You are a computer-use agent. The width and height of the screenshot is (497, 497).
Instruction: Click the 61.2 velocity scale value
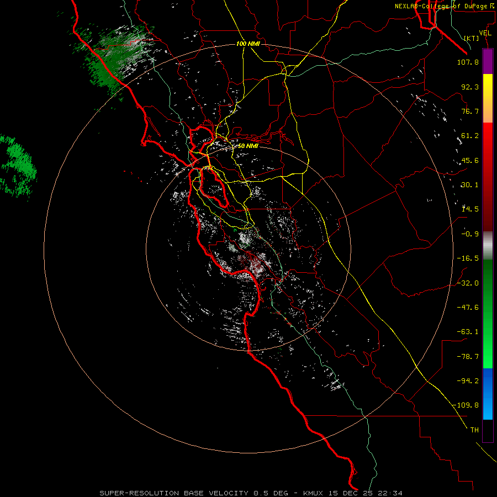(x=470, y=136)
